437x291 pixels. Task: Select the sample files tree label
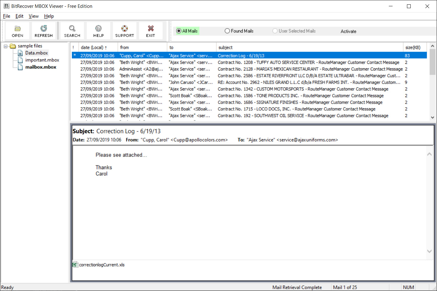tap(30, 46)
